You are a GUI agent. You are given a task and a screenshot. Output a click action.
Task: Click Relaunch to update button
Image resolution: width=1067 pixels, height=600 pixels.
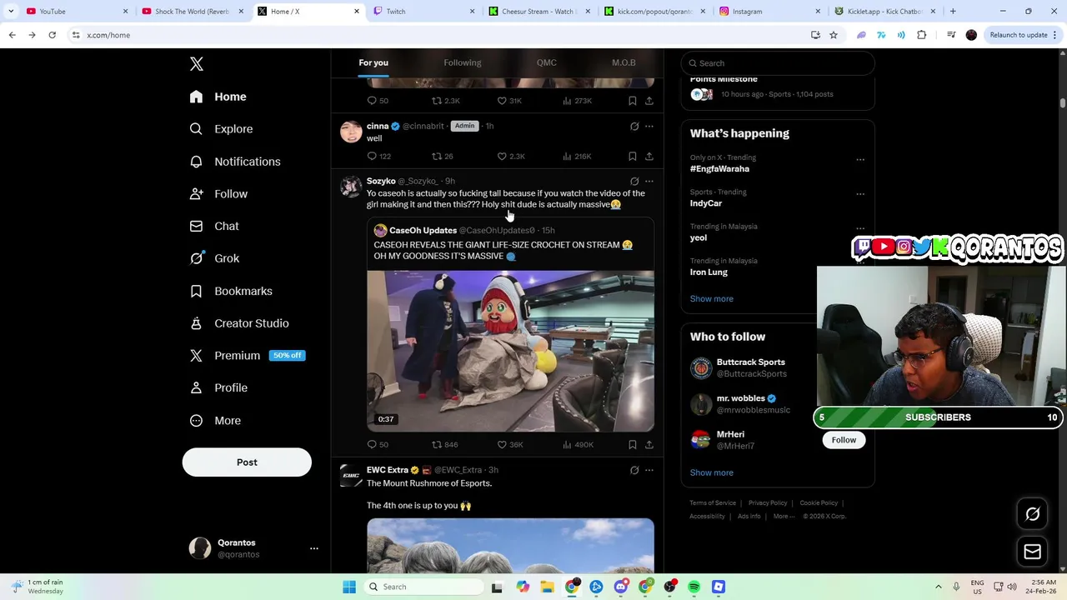coord(1018,35)
